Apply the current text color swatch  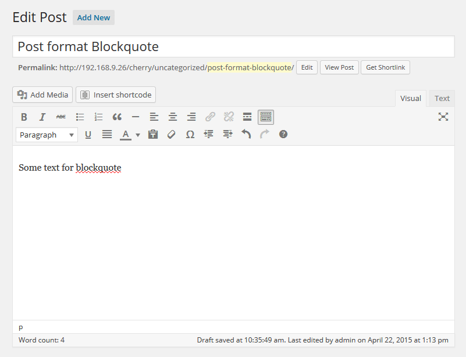pyautogui.click(x=125, y=134)
